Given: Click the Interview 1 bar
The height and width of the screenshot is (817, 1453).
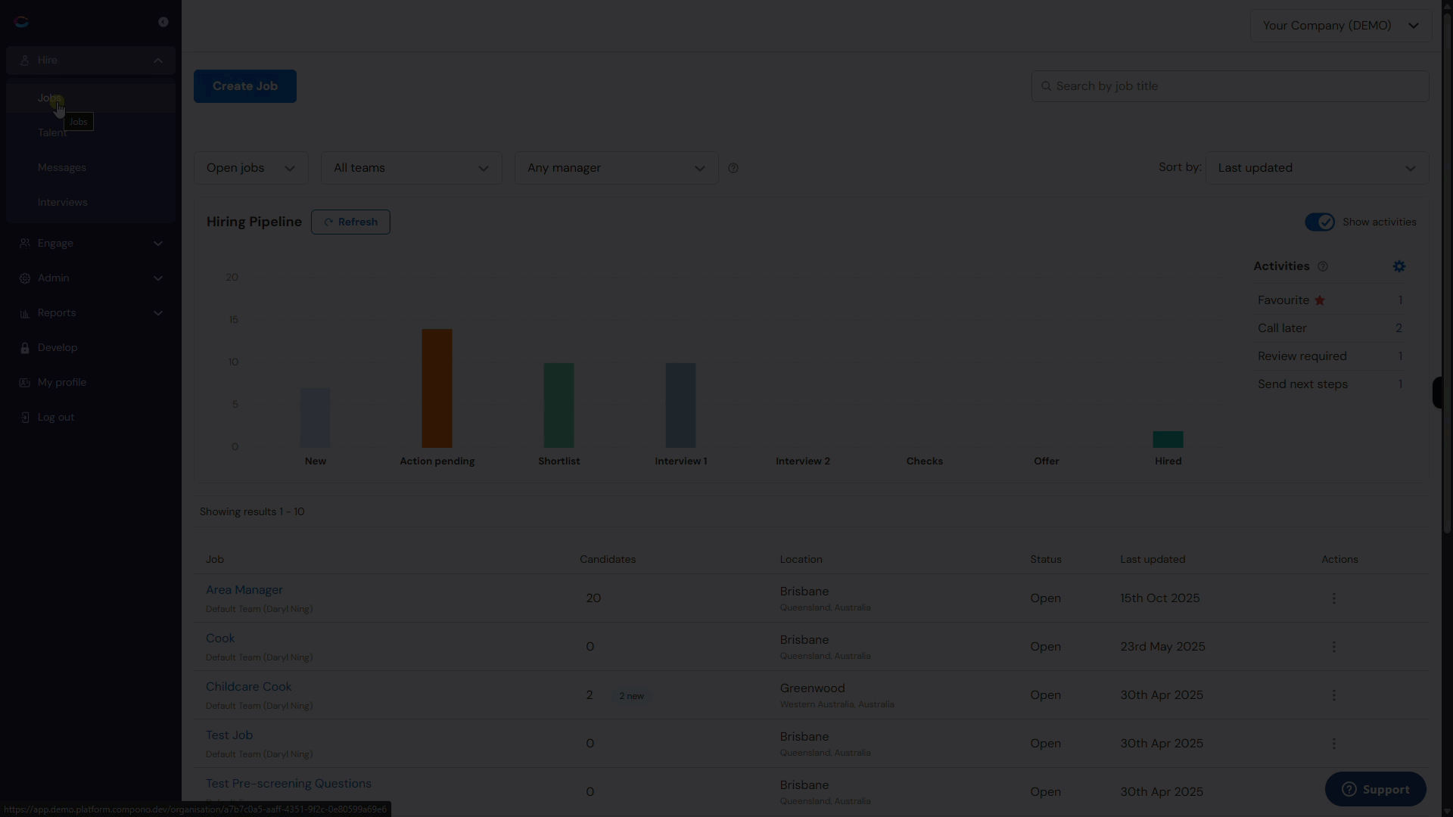Looking at the screenshot, I should (680, 405).
